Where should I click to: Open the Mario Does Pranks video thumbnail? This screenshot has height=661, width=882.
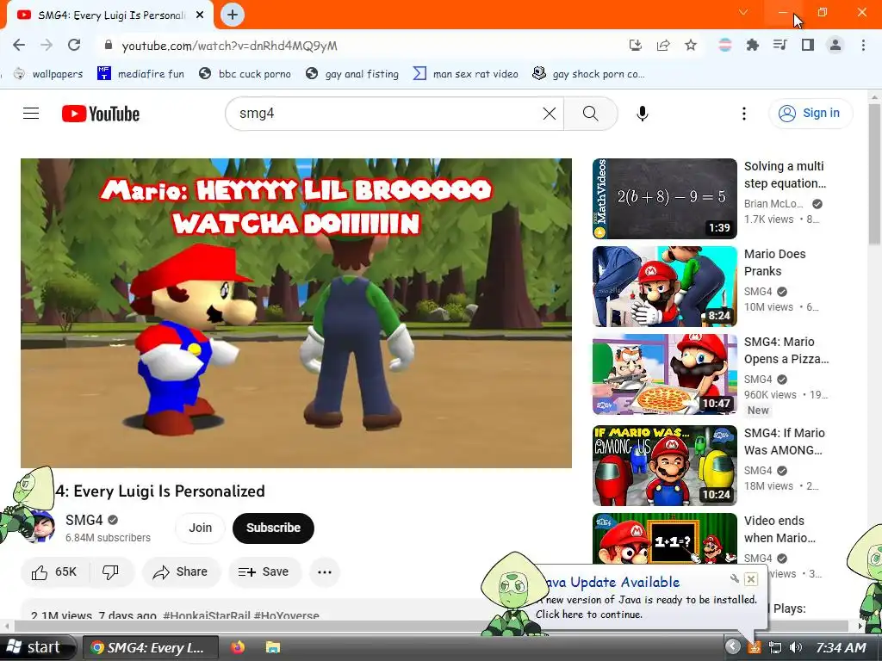664,287
